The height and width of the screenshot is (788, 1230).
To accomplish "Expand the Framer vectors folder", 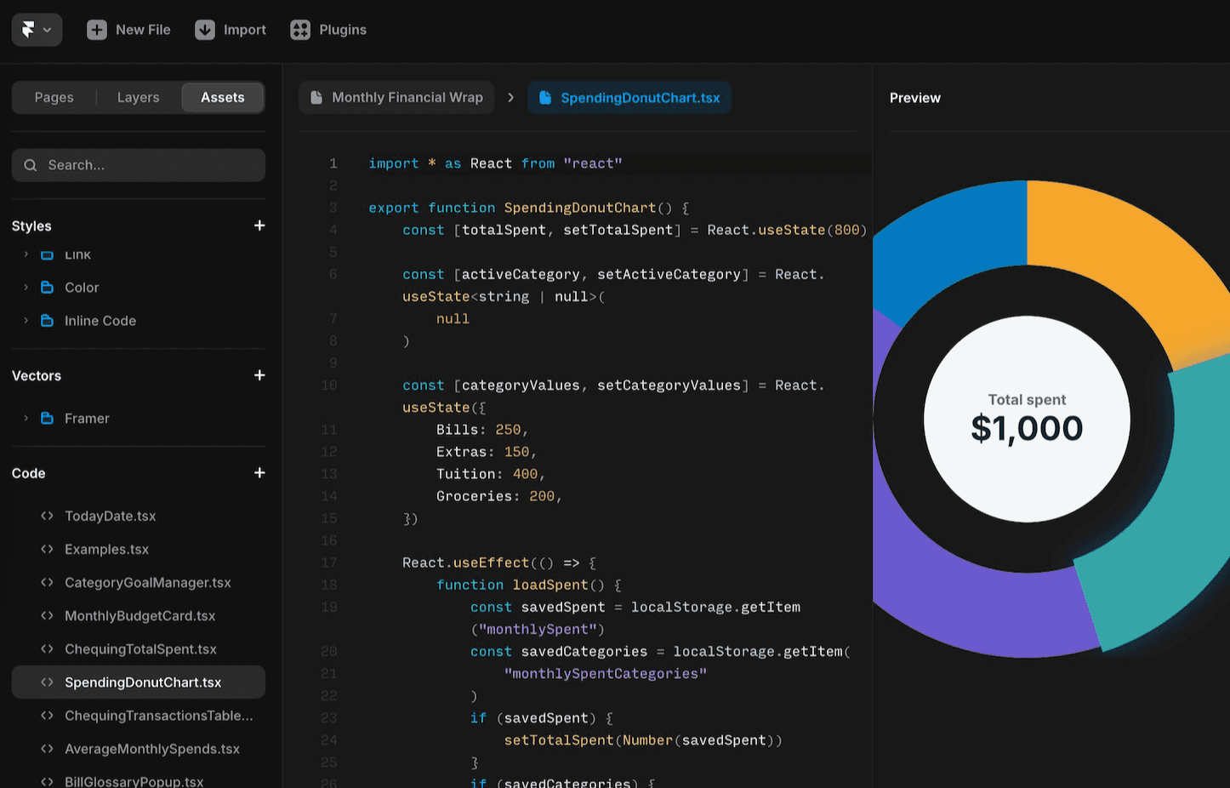I will (x=26, y=419).
